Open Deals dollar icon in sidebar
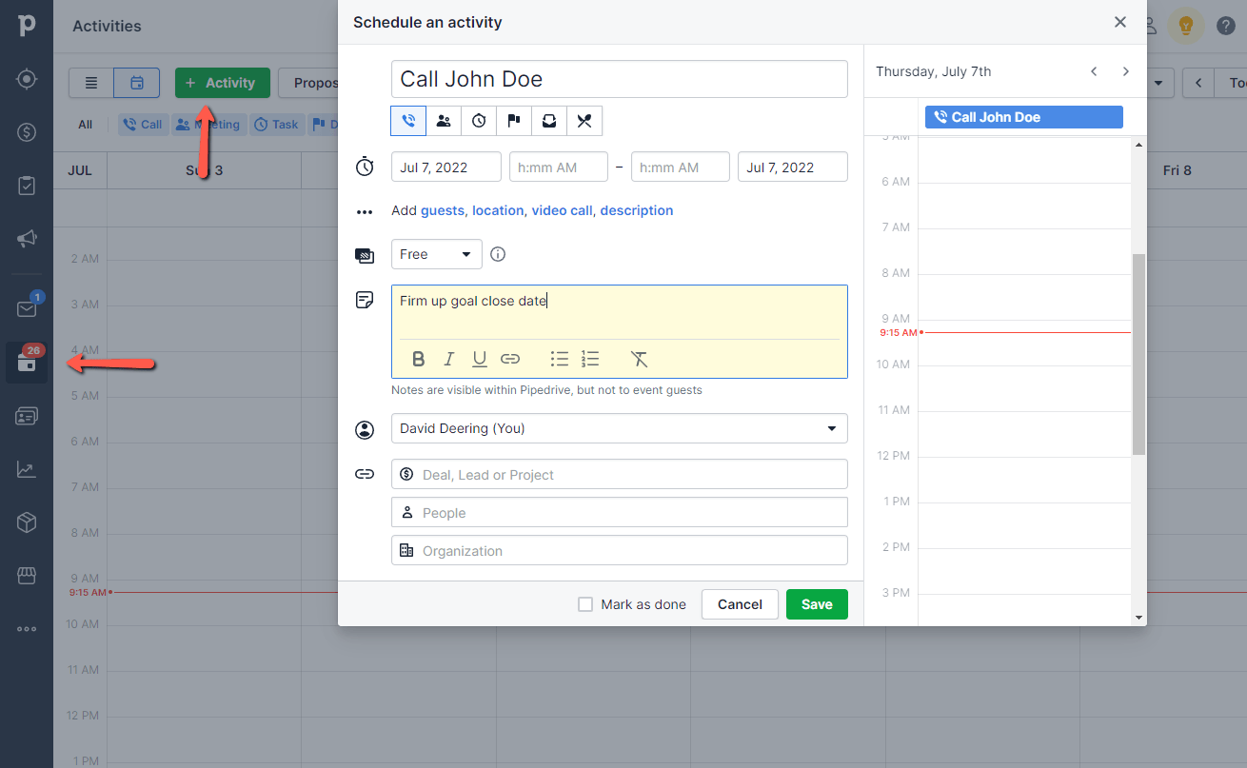 pyautogui.click(x=27, y=132)
